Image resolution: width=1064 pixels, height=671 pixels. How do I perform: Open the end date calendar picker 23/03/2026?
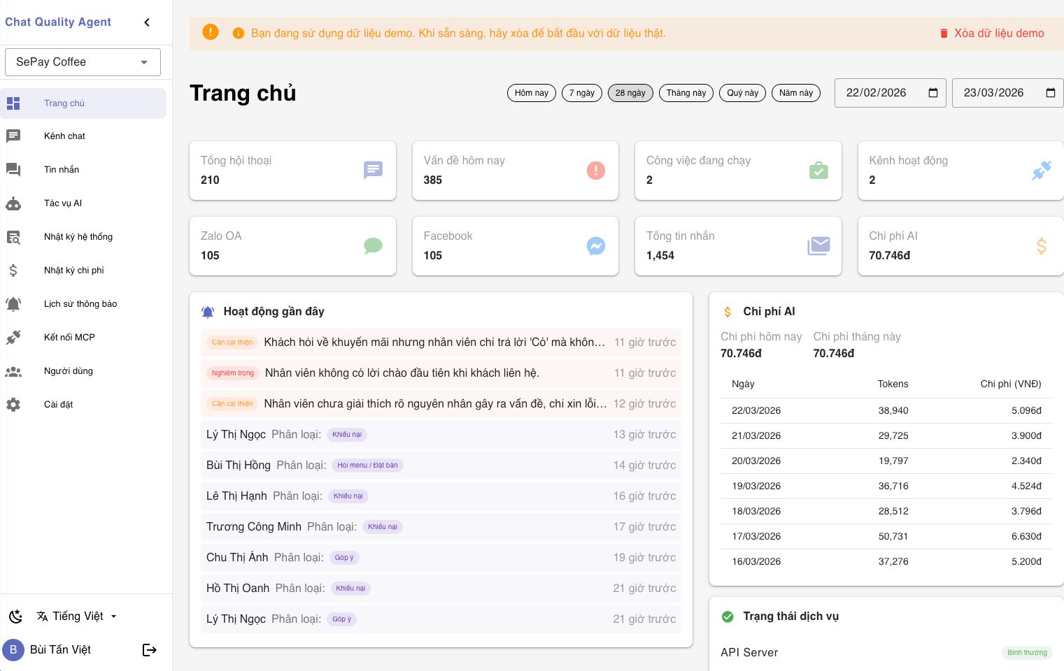(1050, 93)
